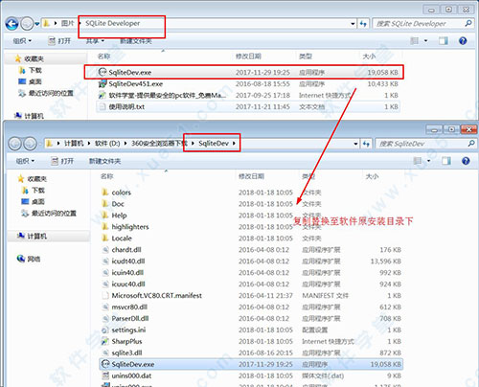The image size is (479, 387).
Task: Expand address history dropdown in SqliteDev window
Action: 355,144
